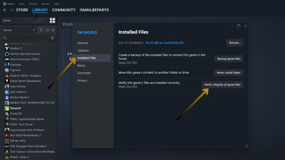Click the Divine Knockout game icon
The width and height of the screenshot is (285, 160).
coord(7,59)
